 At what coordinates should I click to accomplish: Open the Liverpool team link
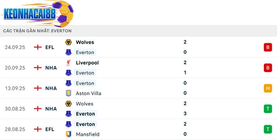pos(87,63)
